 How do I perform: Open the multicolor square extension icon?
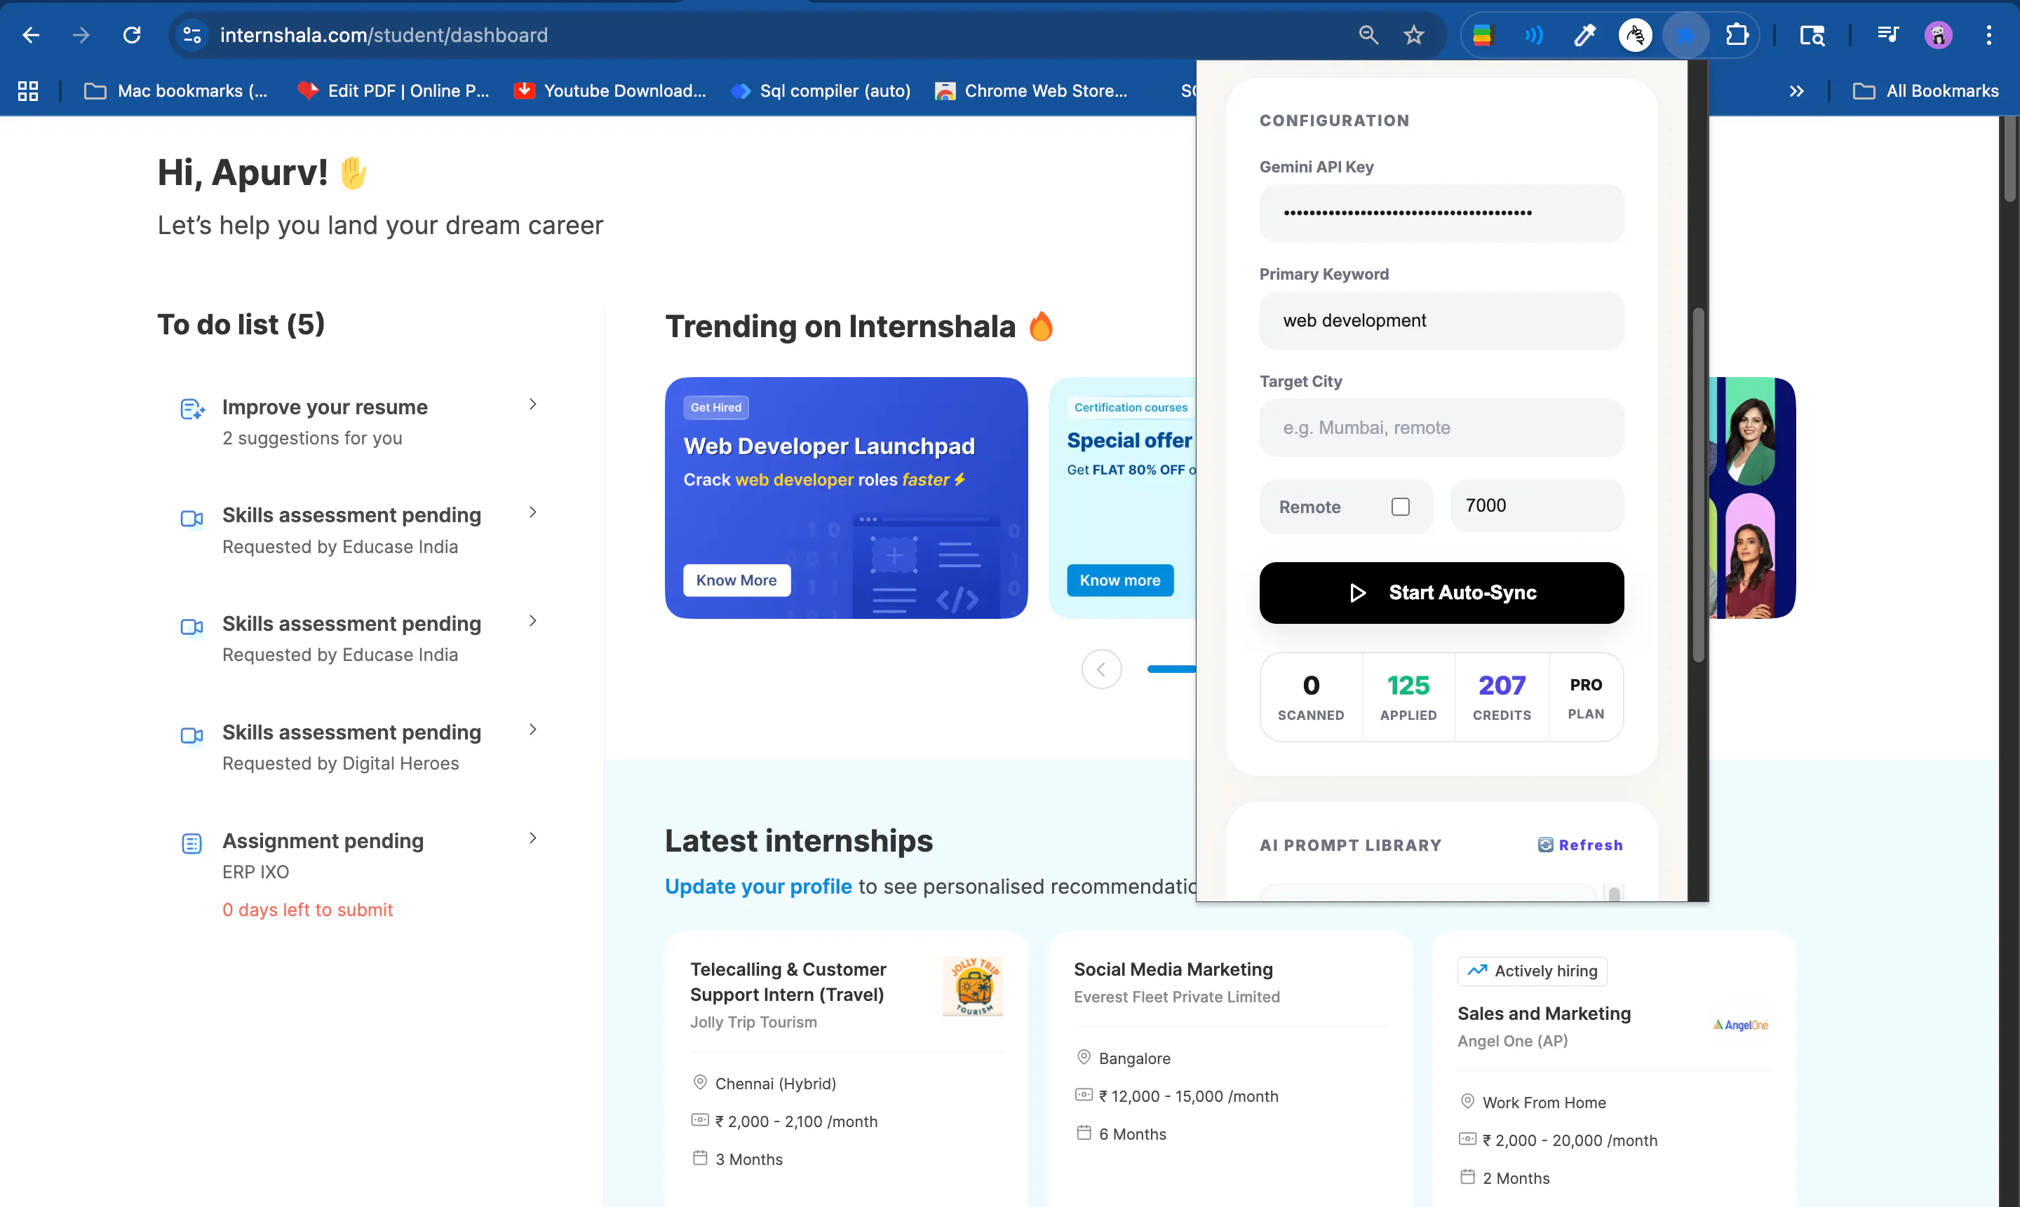pos(1482,35)
